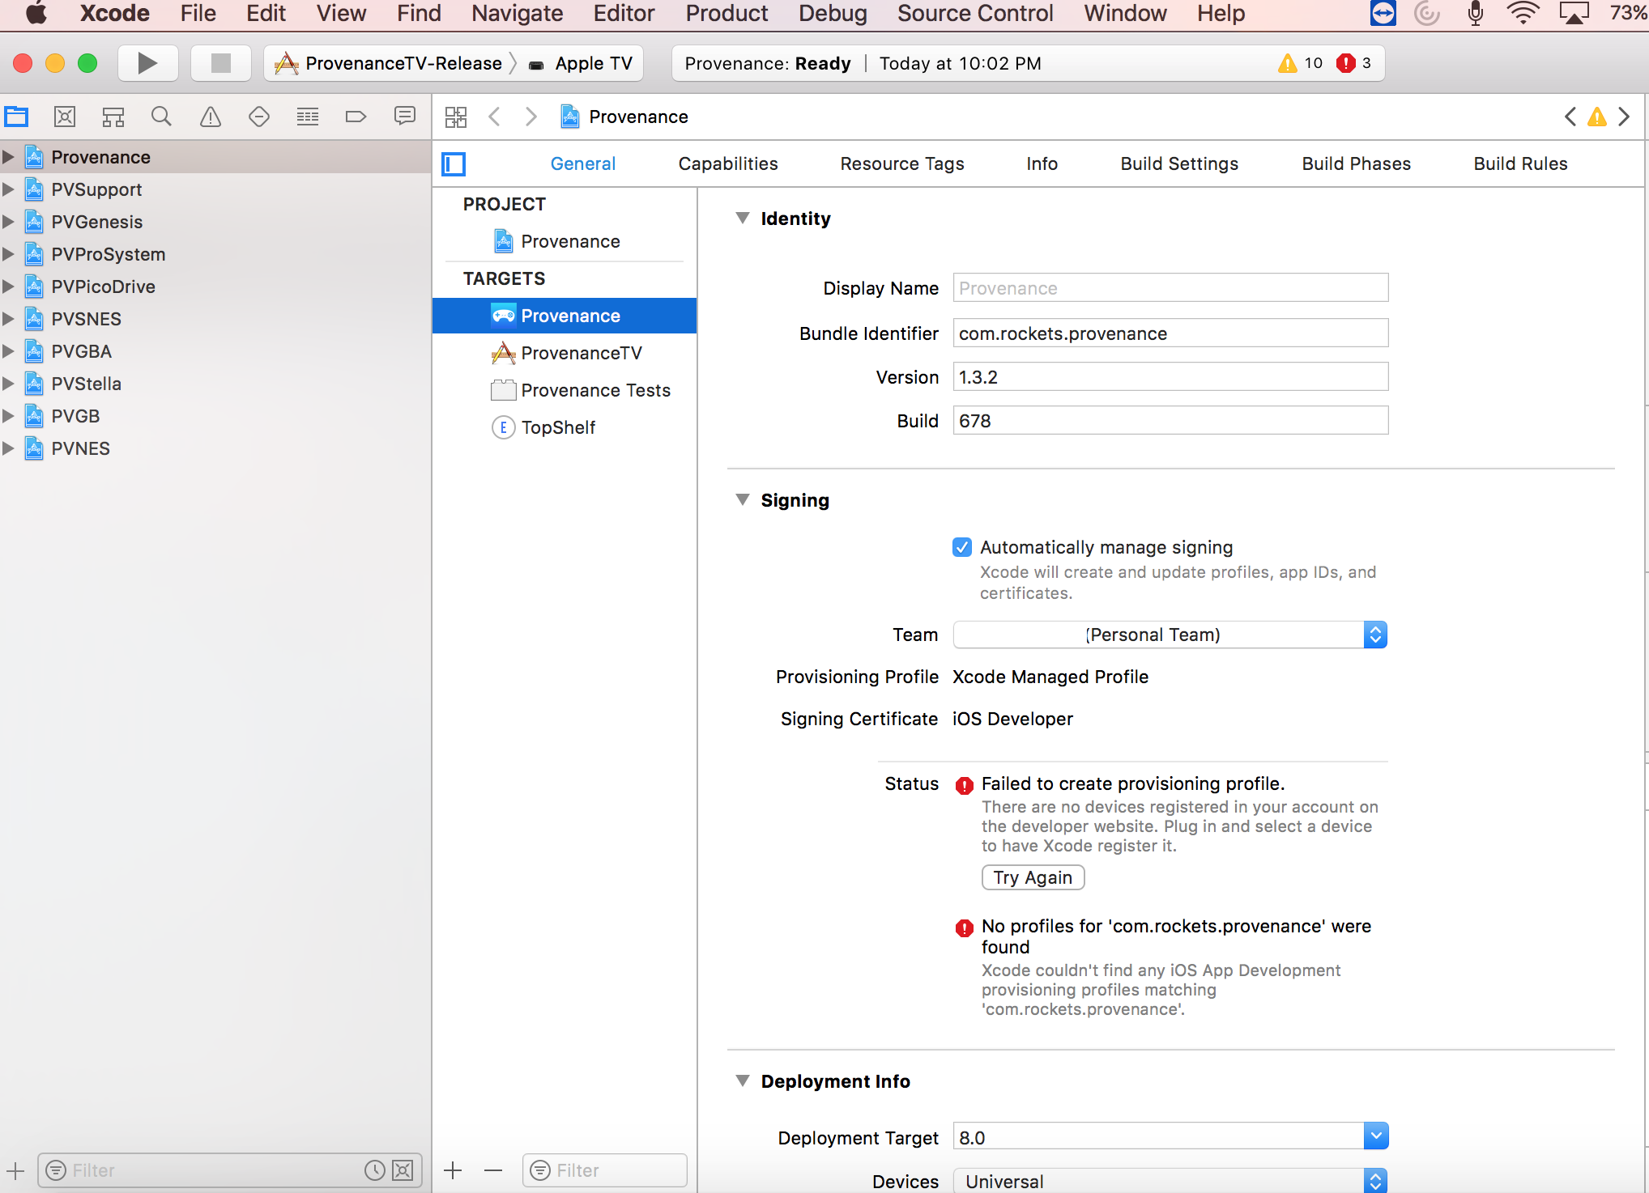This screenshot has width=1649, height=1193.
Task: Select the ProvenanceTV-Release scheme
Action: coord(389,63)
